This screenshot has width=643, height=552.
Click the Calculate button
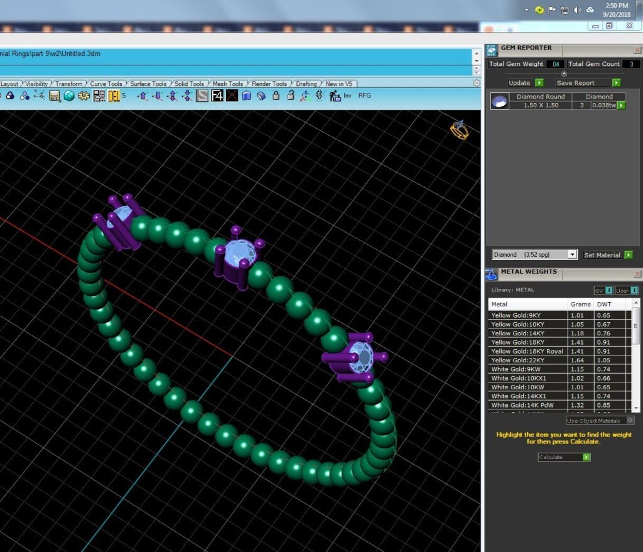coord(563,457)
